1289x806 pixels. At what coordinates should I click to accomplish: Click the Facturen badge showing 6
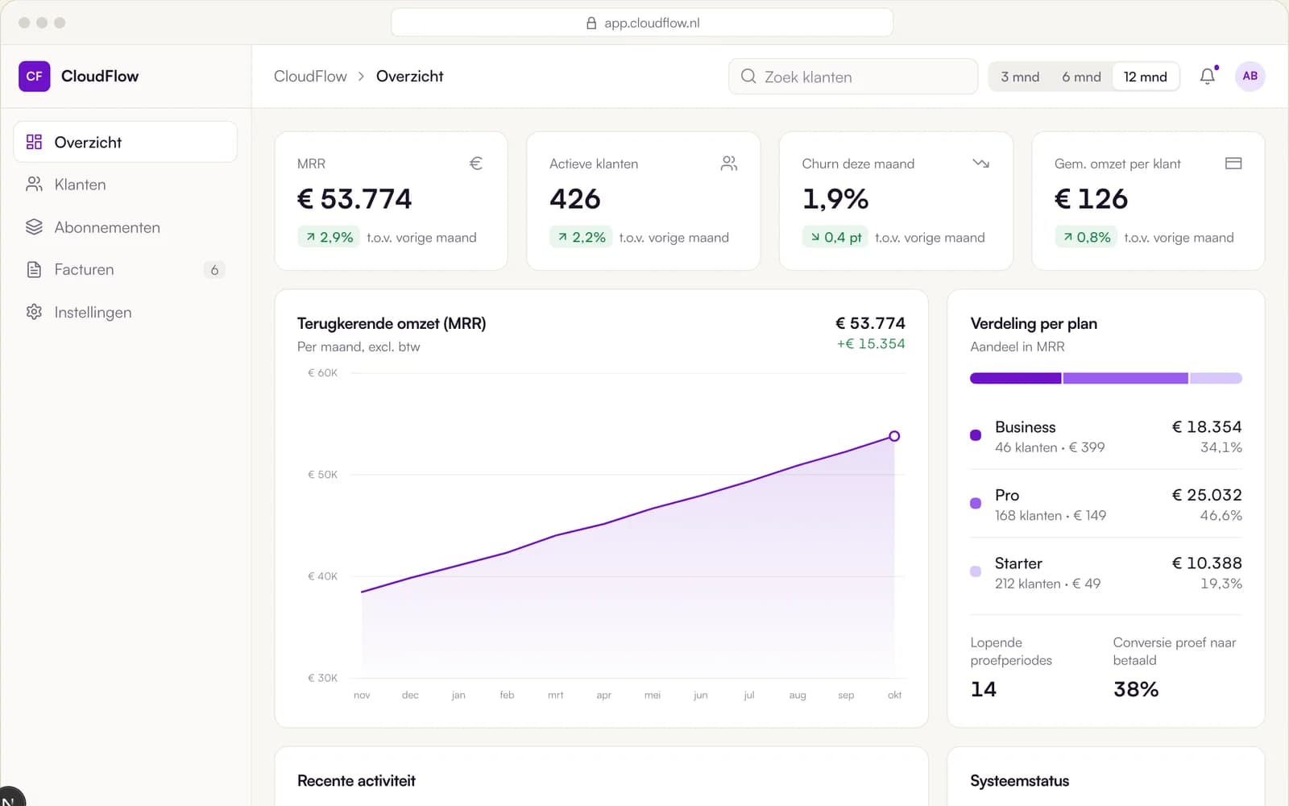(214, 270)
